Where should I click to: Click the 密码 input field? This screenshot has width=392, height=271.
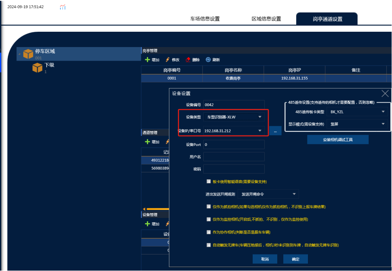tap(234, 169)
